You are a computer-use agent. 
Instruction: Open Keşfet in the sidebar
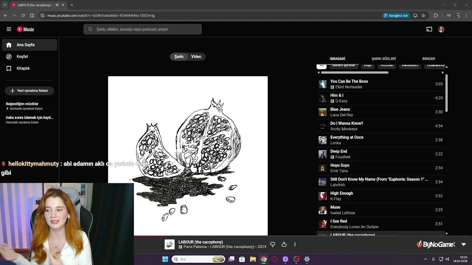click(x=29, y=57)
